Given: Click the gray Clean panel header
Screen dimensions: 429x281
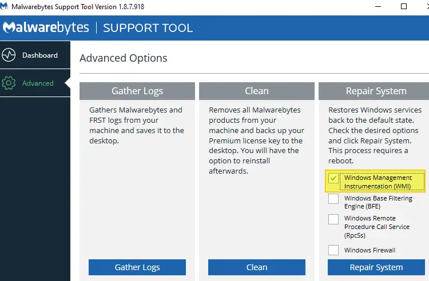Looking at the screenshot, I should tap(257, 91).
